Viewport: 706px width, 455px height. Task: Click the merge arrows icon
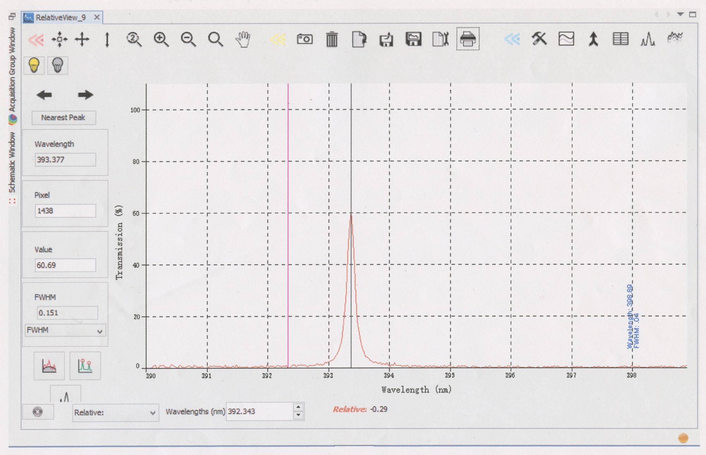pos(593,39)
